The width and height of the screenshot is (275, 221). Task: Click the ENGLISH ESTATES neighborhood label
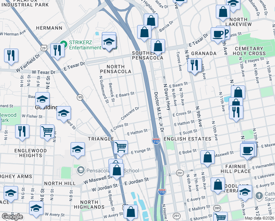187,139
